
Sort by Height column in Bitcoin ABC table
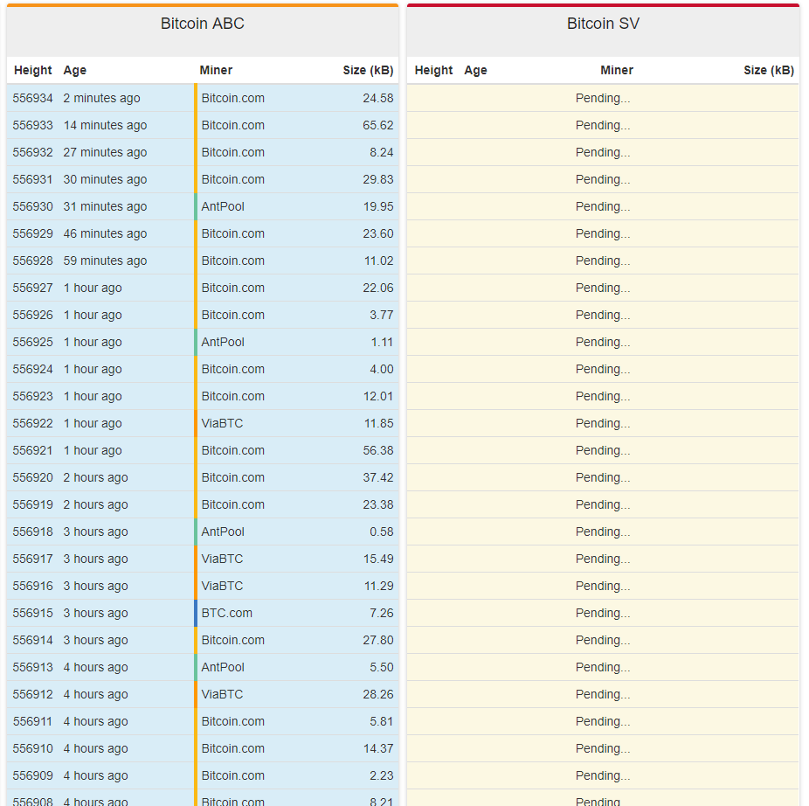tap(33, 70)
